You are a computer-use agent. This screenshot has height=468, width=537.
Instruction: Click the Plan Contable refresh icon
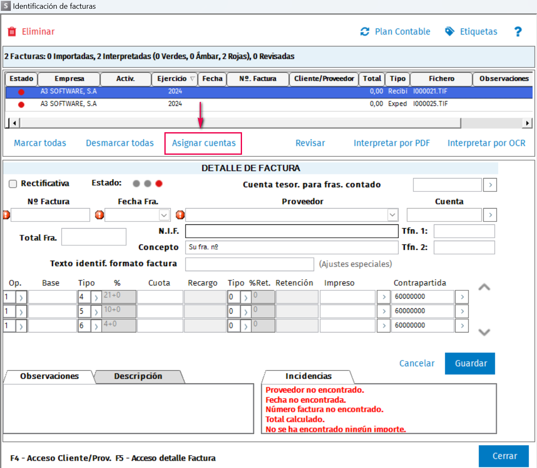click(365, 32)
